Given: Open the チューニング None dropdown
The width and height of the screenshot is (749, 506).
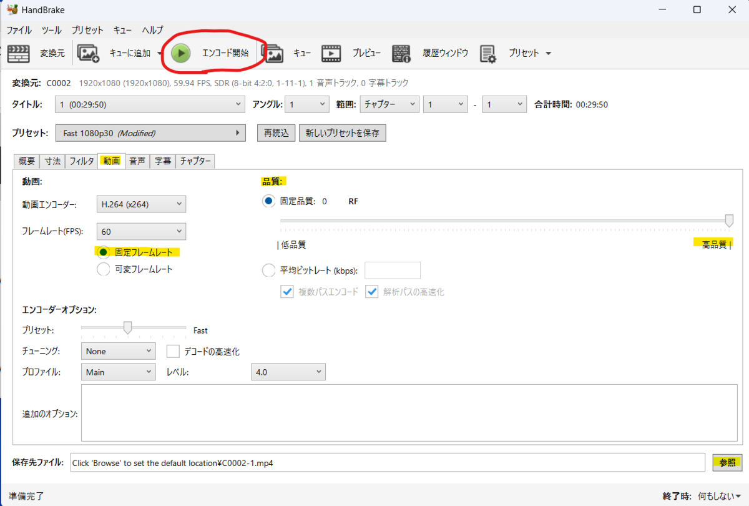Looking at the screenshot, I should (x=118, y=351).
